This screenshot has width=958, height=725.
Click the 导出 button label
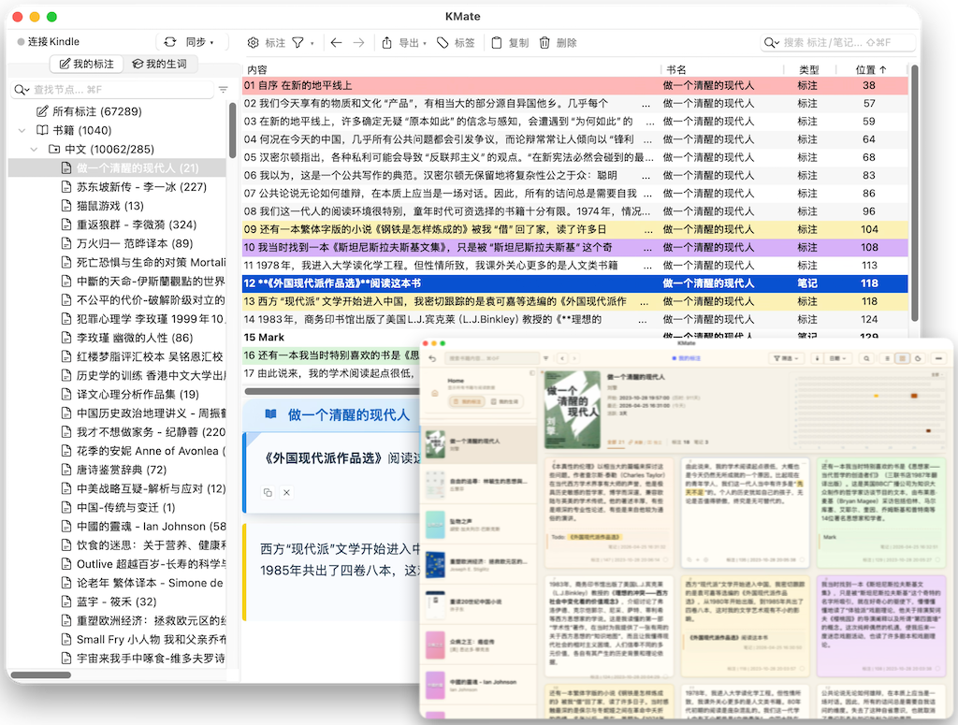409,43
